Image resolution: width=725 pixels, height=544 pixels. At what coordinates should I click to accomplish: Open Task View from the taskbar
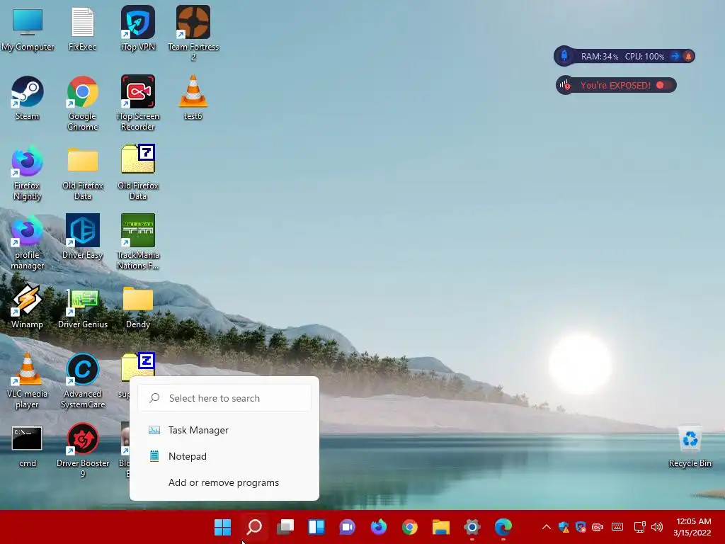click(285, 527)
